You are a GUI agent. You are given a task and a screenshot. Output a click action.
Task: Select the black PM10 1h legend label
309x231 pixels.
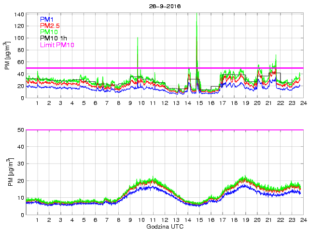[x=54, y=38]
